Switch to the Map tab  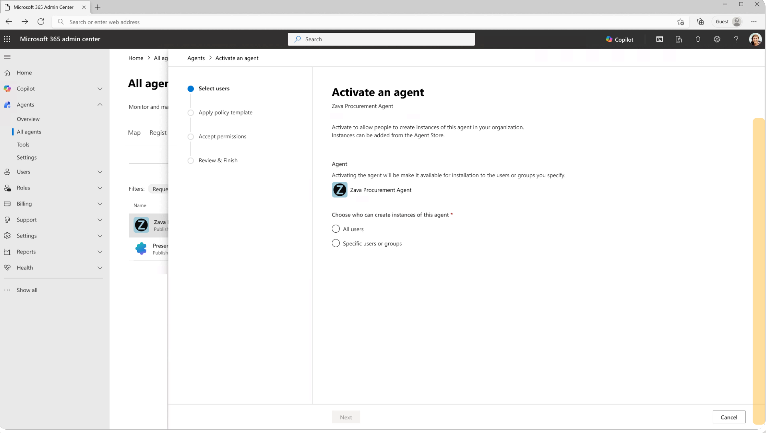(134, 133)
